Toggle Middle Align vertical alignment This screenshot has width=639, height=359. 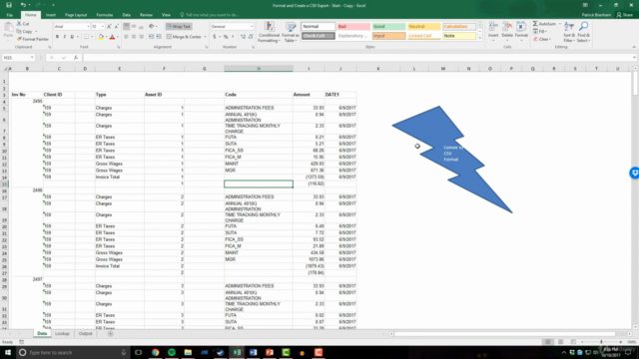[134, 27]
